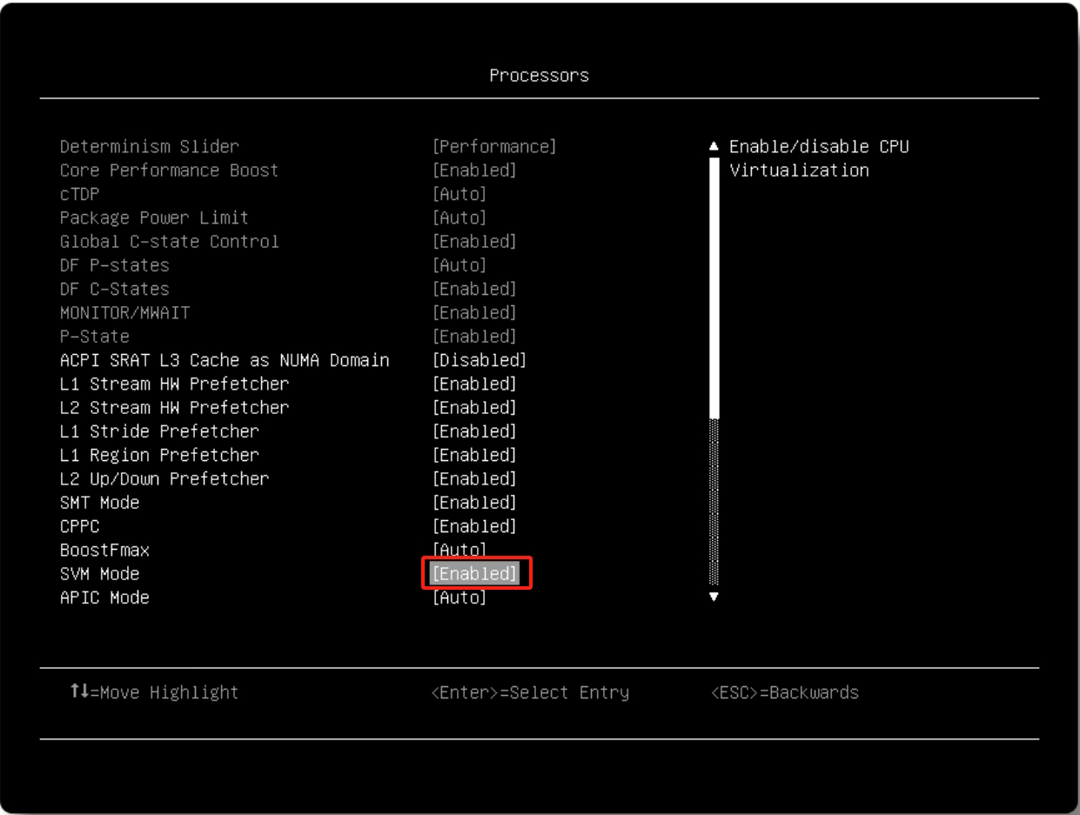Click the Move Highlight arrows hint

(x=154, y=692)
